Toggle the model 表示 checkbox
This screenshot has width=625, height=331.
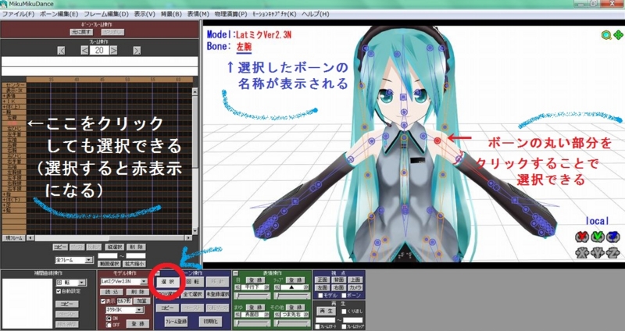tap(103, 301)
